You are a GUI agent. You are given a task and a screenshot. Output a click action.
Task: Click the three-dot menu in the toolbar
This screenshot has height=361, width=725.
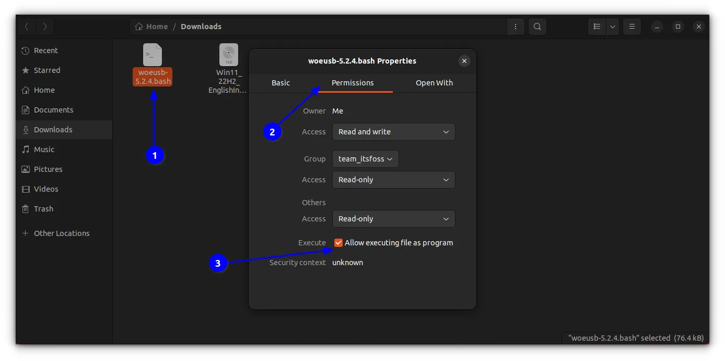(516, 27)
